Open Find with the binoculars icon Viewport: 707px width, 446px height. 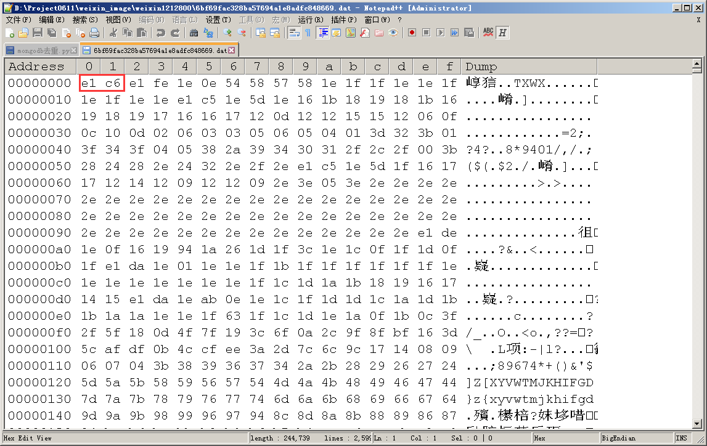194,33
